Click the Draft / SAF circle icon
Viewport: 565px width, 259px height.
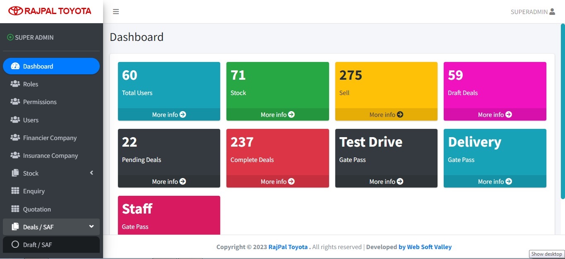(x=15, y=245)
